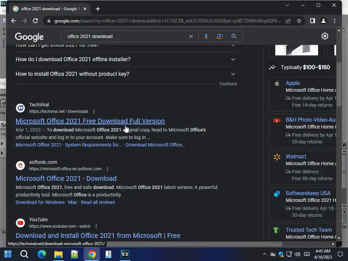The height and width of the screenshot is (261, 348).
Task: Open the Mac sitelink under softonic
Action: [x=73, y=203]
